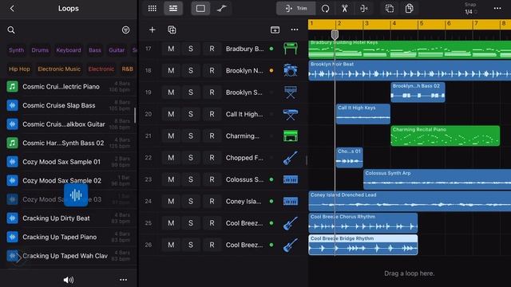511x287 pixels.
Task: Toggle the editor pane view button
Action: click(200, 9)
